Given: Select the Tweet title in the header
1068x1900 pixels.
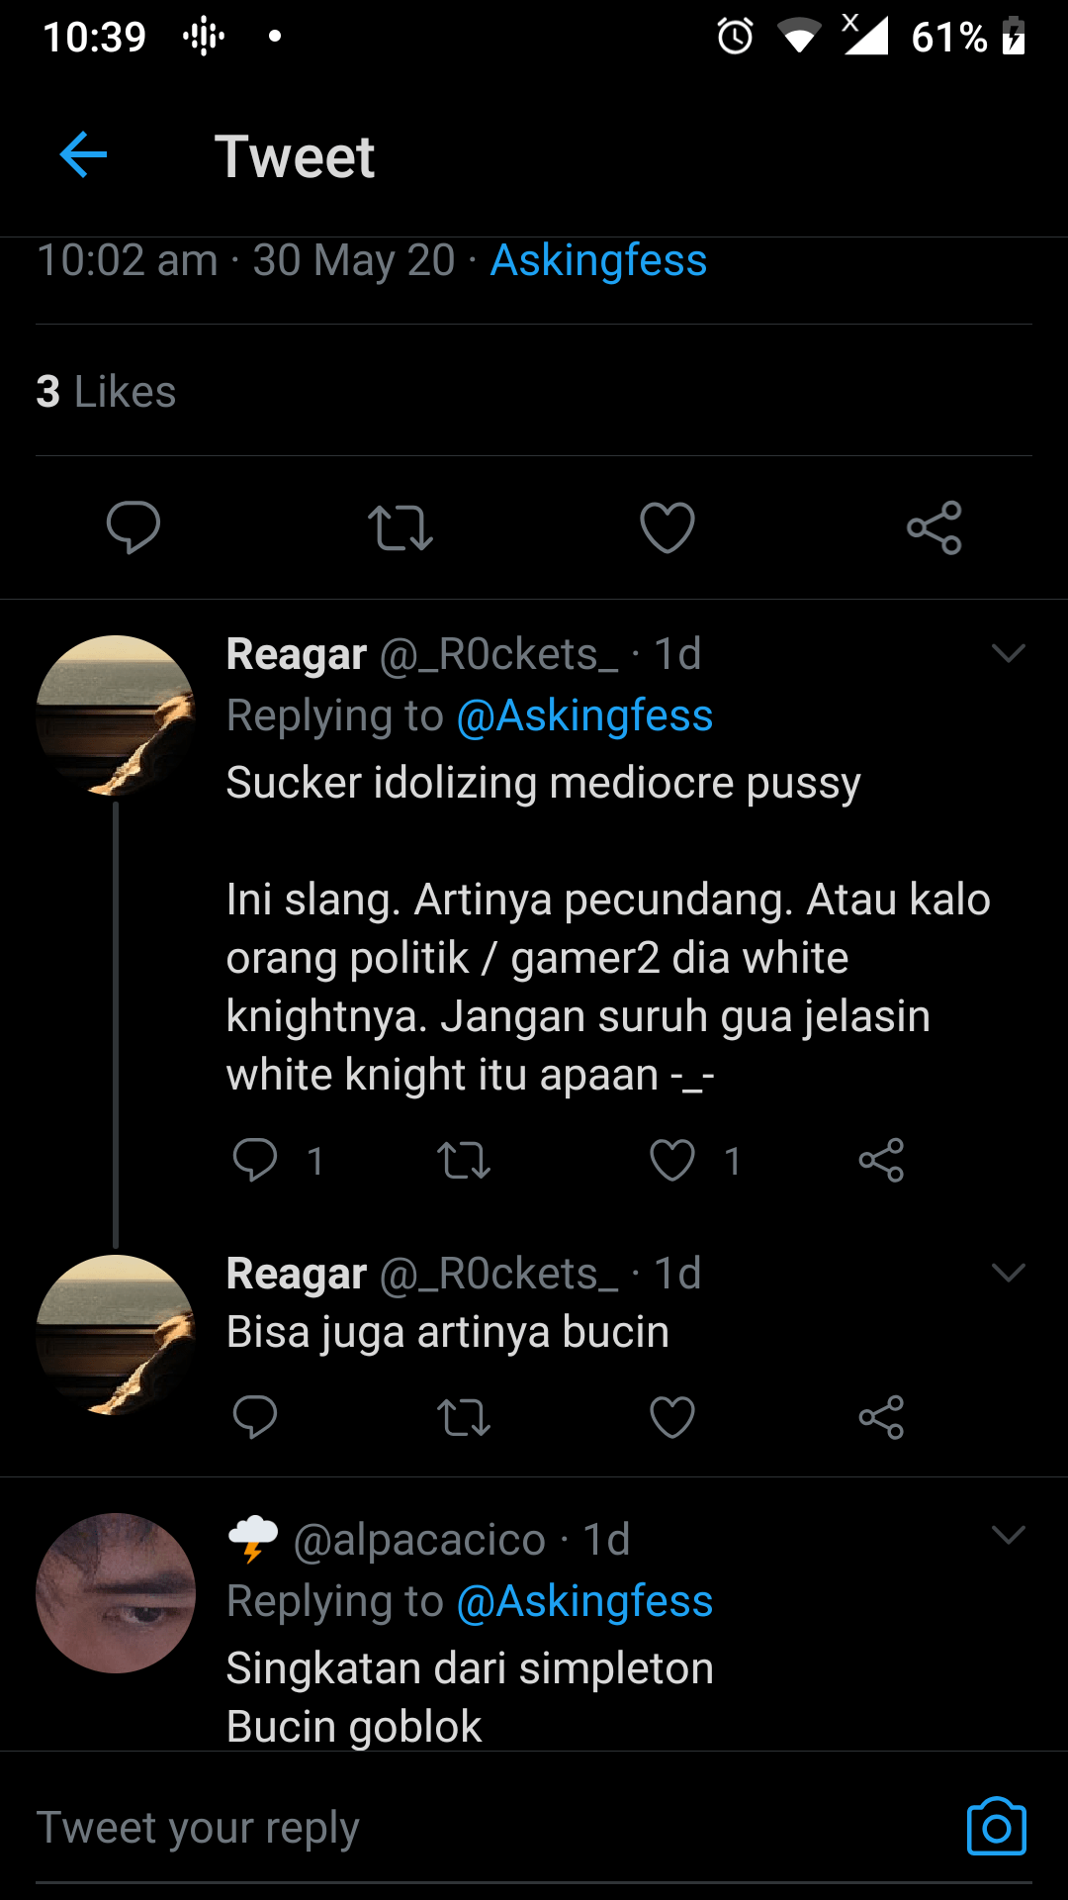Looking at the screenshot, I should (x=296, y=155).
